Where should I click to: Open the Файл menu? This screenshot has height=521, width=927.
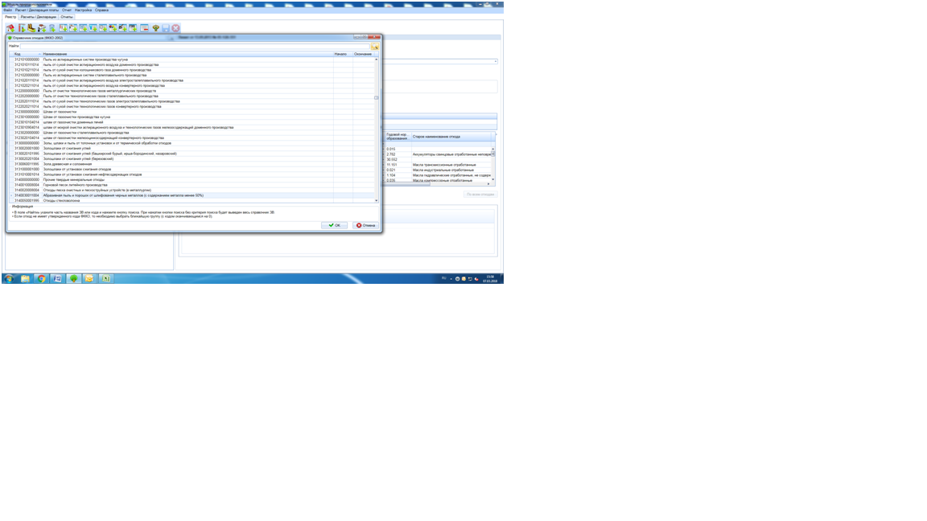(x=8, y=10)
